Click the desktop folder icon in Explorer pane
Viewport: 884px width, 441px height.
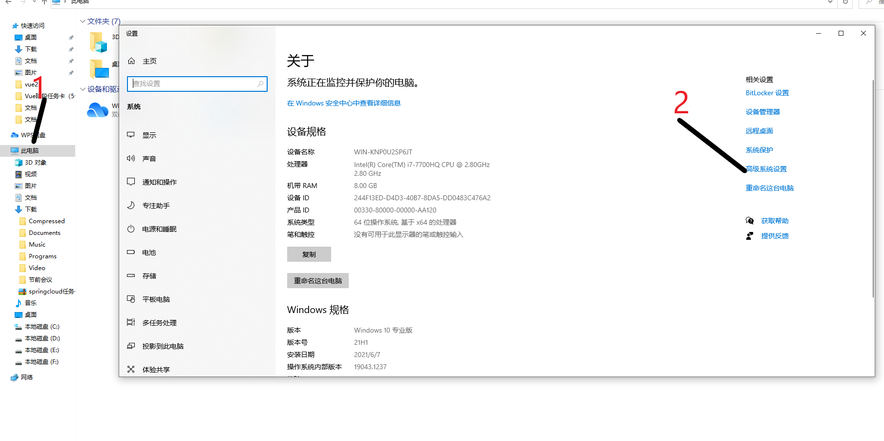(x=100, y=68)
